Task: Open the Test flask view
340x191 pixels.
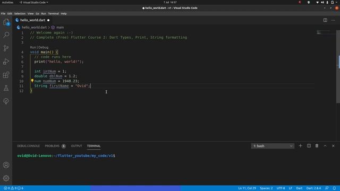Action: [x=6, y=88]
